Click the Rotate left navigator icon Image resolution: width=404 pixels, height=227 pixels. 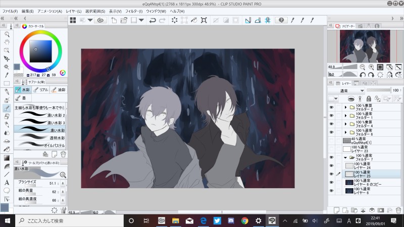(363, 75)
